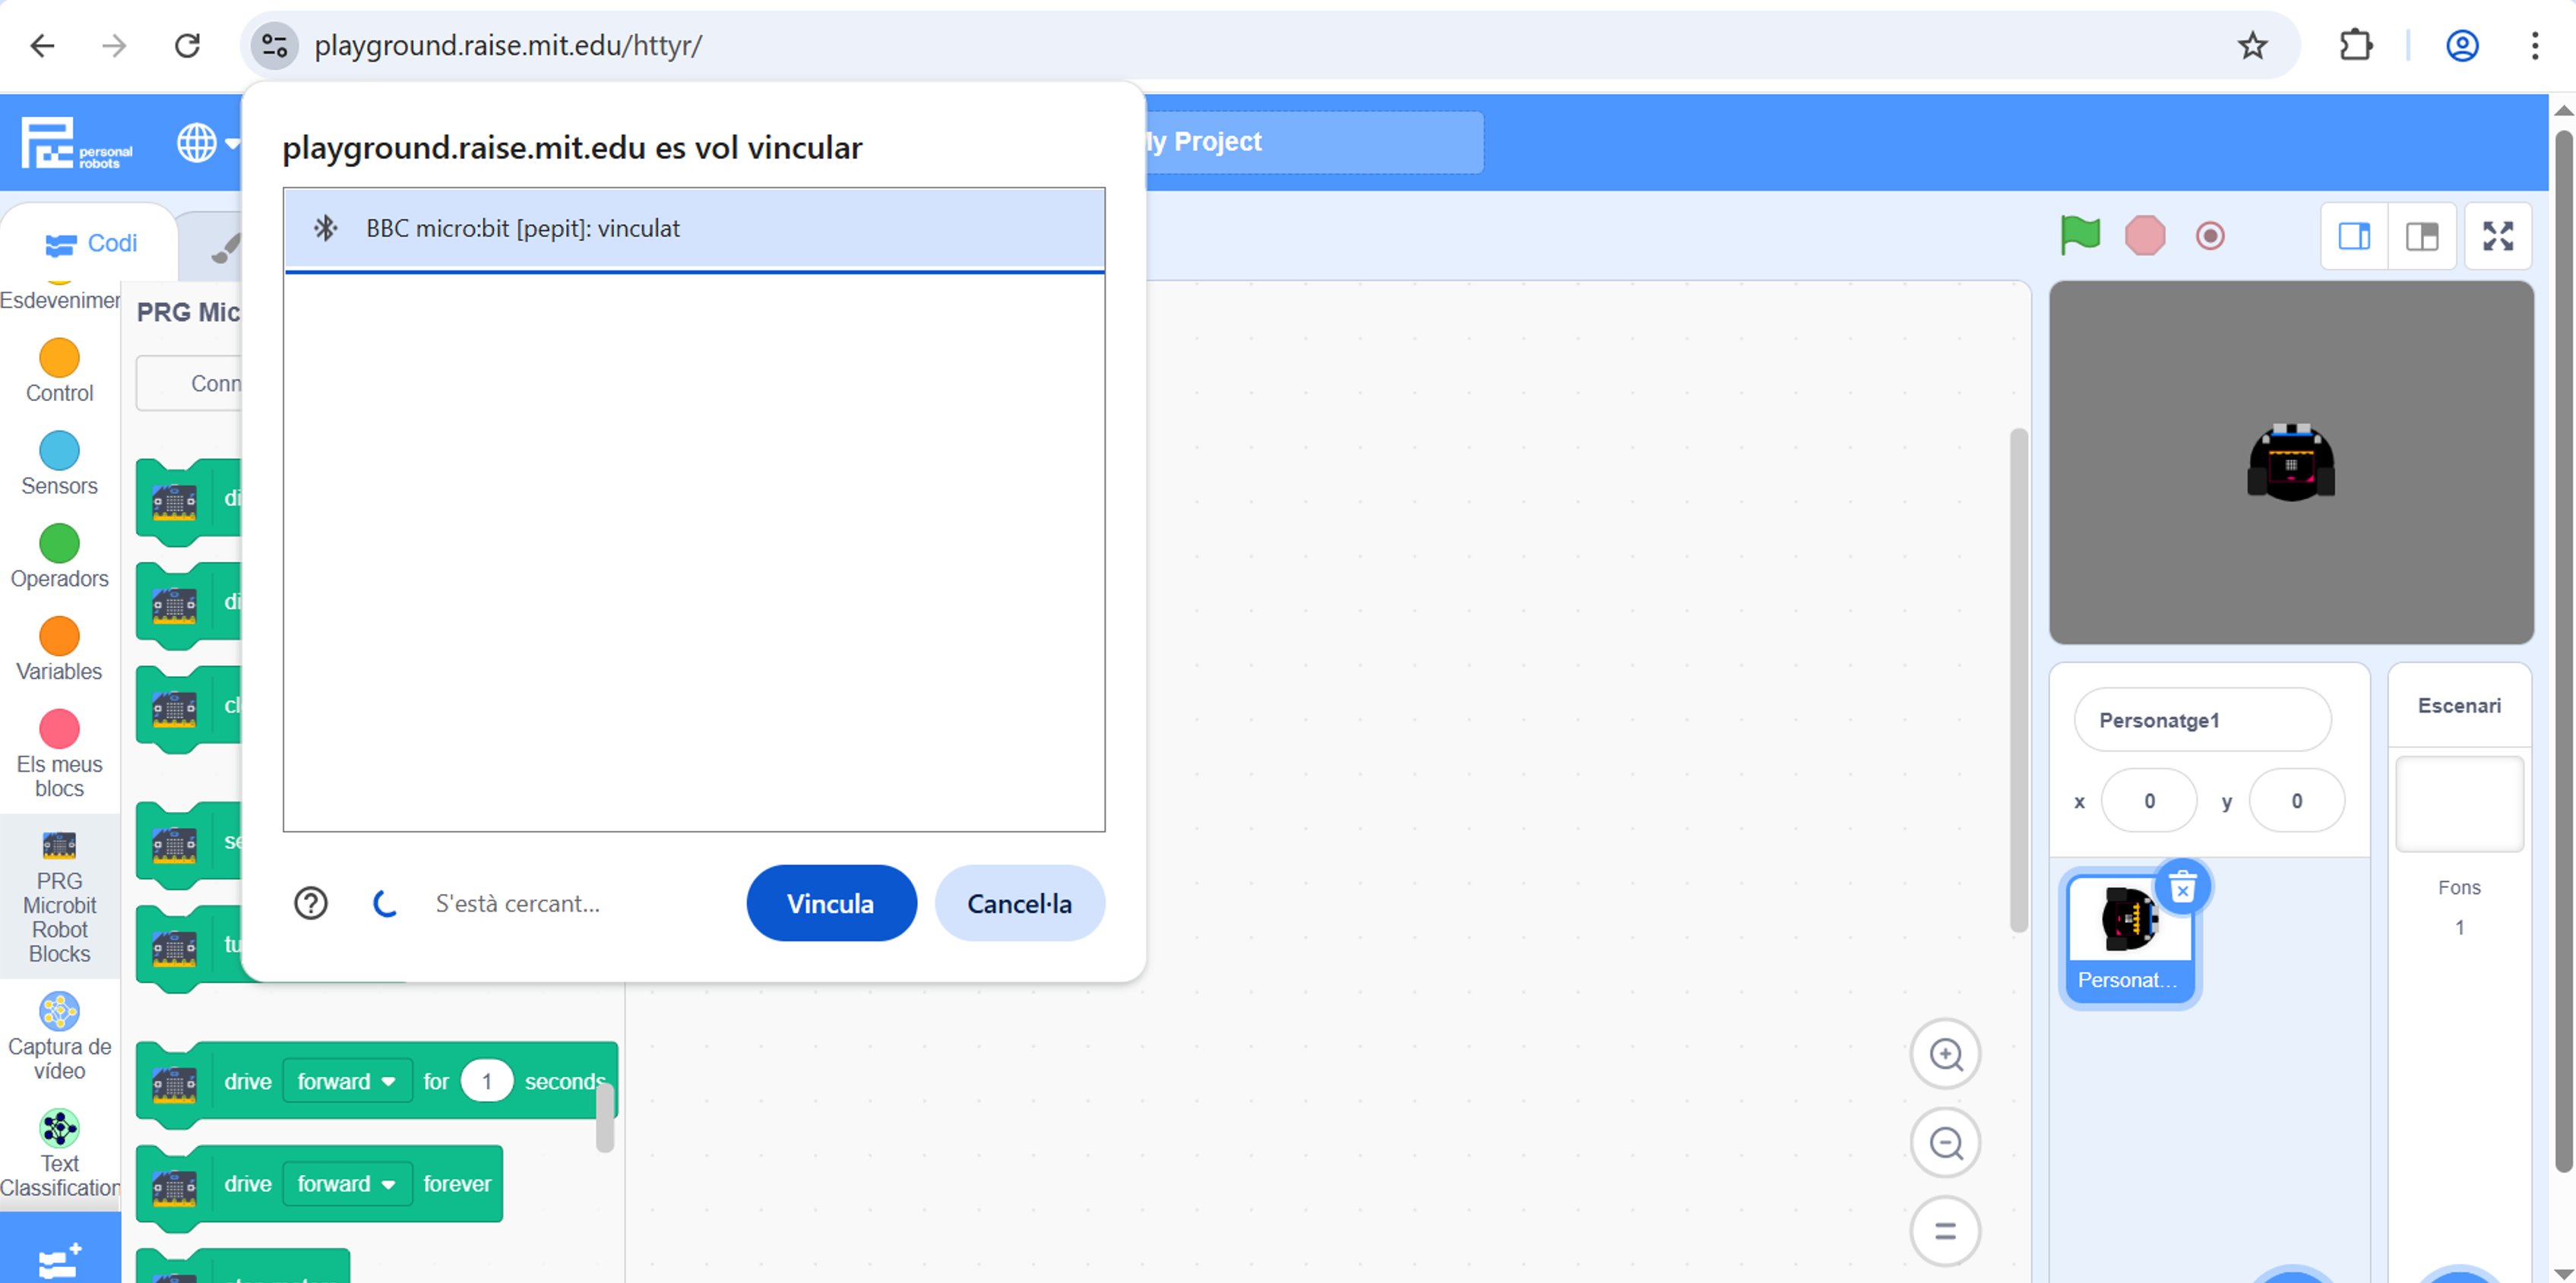This screenshot has height=1283, width=2576.
Task: Expand forward dropdown in drive for seconds block
Action: pyautogui.click(x=347, y=1081)
